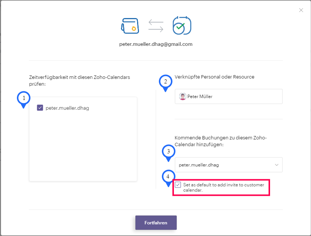Close the calendar sync dialog
The height and width of the screenshot is (236, 311).
[301, 10]
